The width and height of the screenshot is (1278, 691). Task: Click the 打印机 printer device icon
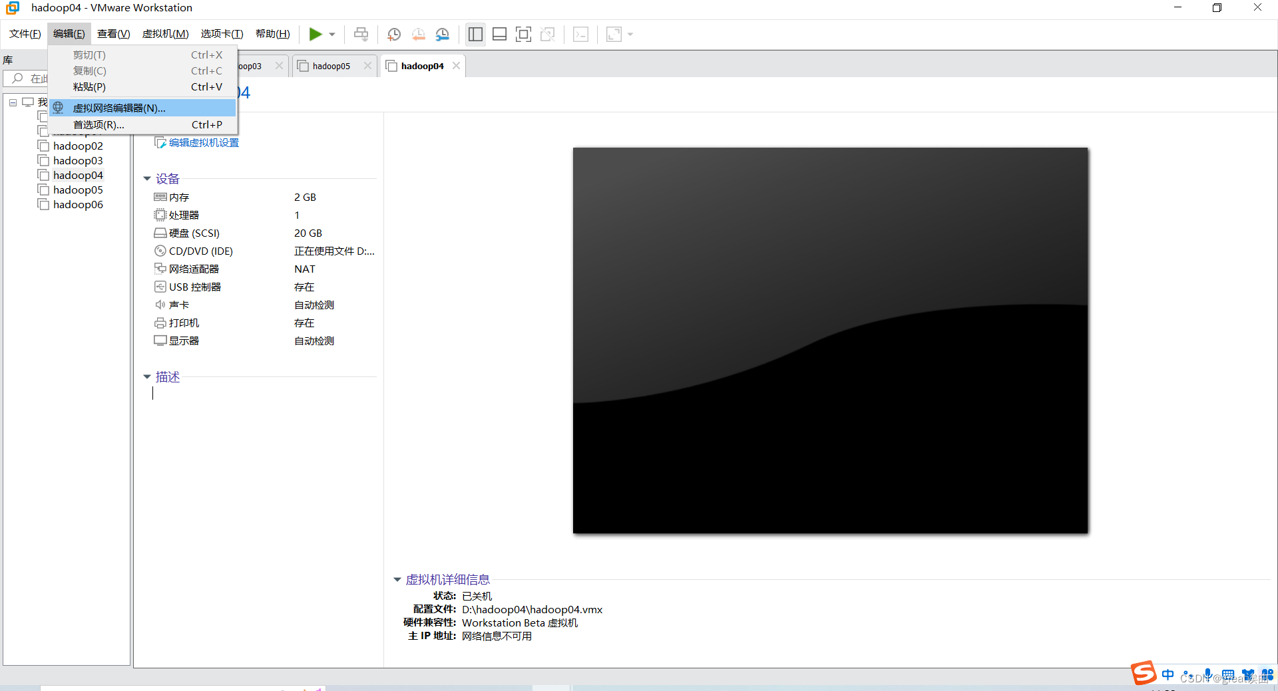[160, 323]
